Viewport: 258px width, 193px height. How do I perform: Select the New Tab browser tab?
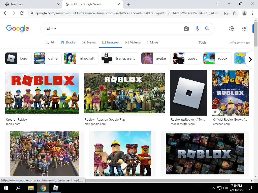[x=31, y=4]
